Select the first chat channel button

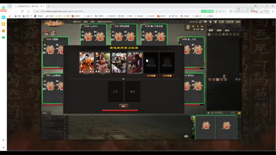click(x=209, y=80)
